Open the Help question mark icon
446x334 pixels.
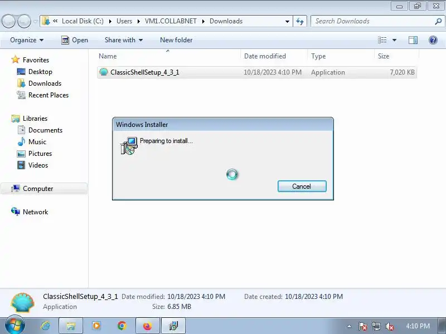433,40
